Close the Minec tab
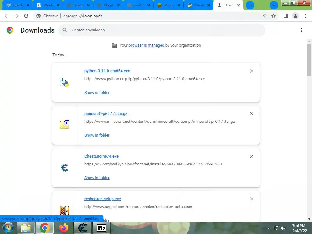 pyautogui.click(x=179, y=5)
